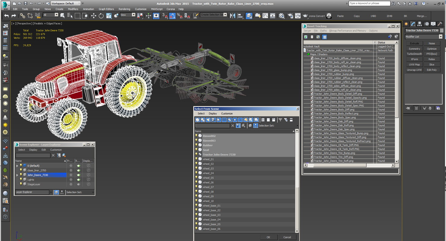Toggle visibility bulb of Lights layer
446x241 pixels.
(x=21, y=180)
